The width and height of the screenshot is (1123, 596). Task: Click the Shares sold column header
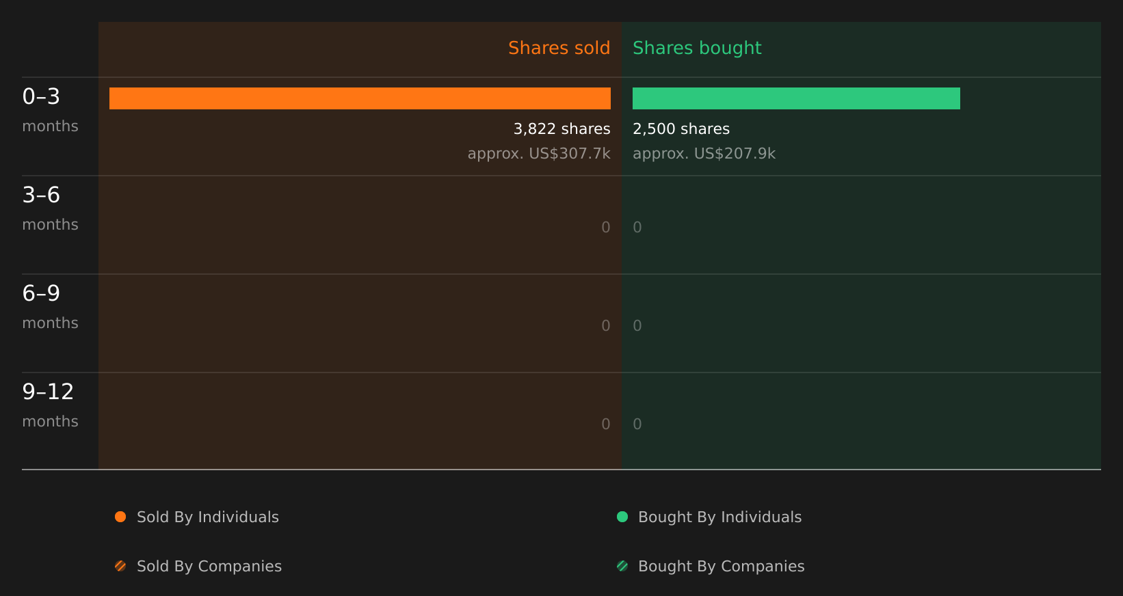pyautogui.click(x=559, y=48)
